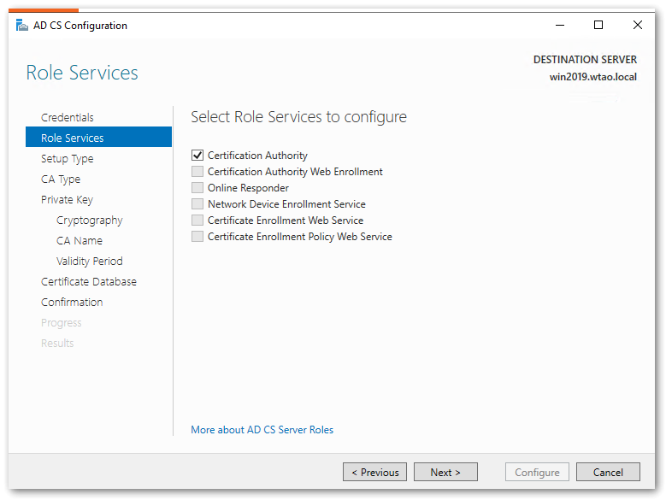Jump to the CA Type step
The image size is (666, 500).
pyautogui.click(x=61, y=179)
